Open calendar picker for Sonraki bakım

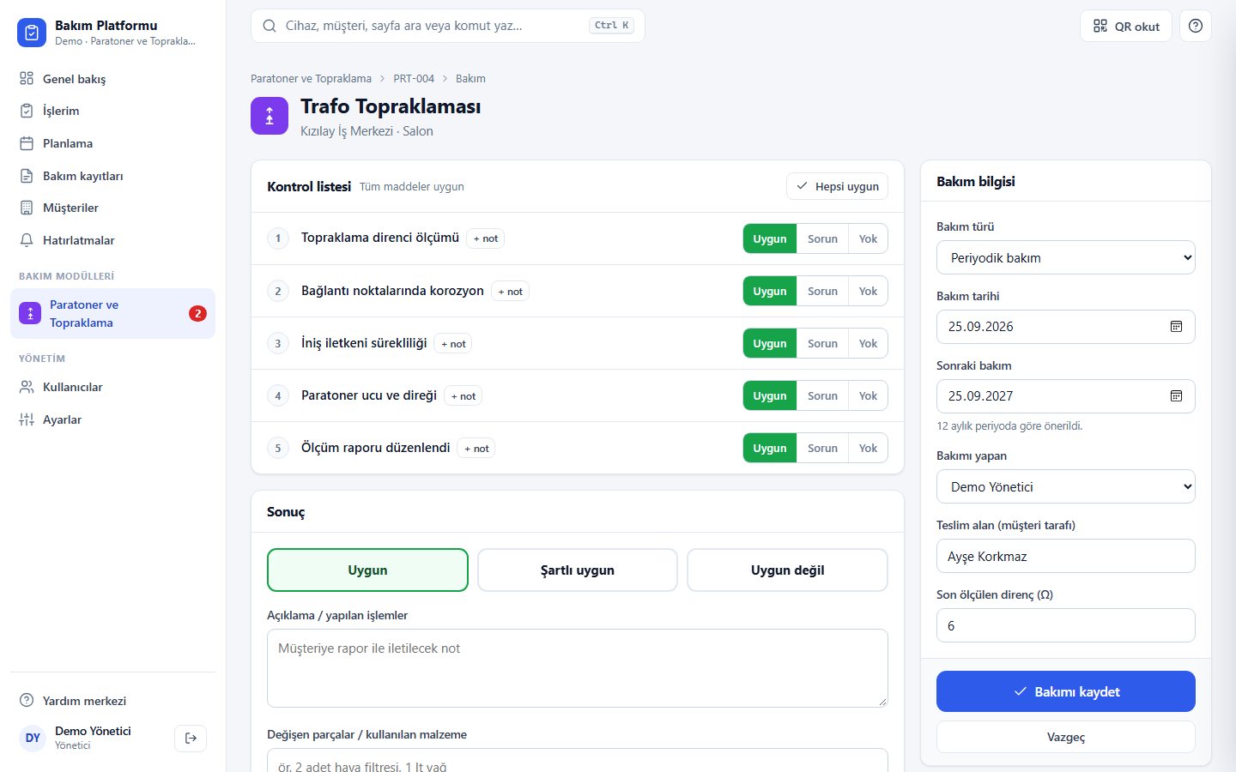1176,396
